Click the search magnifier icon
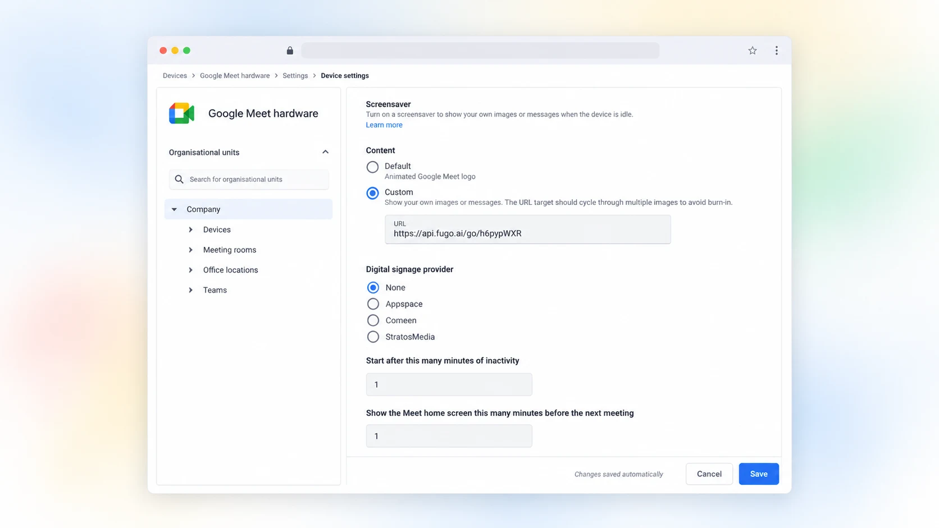This screenshot has height=528, width=939. click(179, 180)
